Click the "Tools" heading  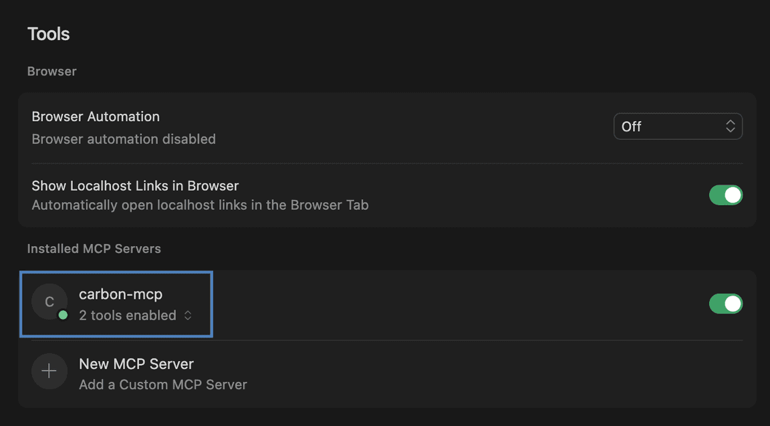click(x=48, y=33)
